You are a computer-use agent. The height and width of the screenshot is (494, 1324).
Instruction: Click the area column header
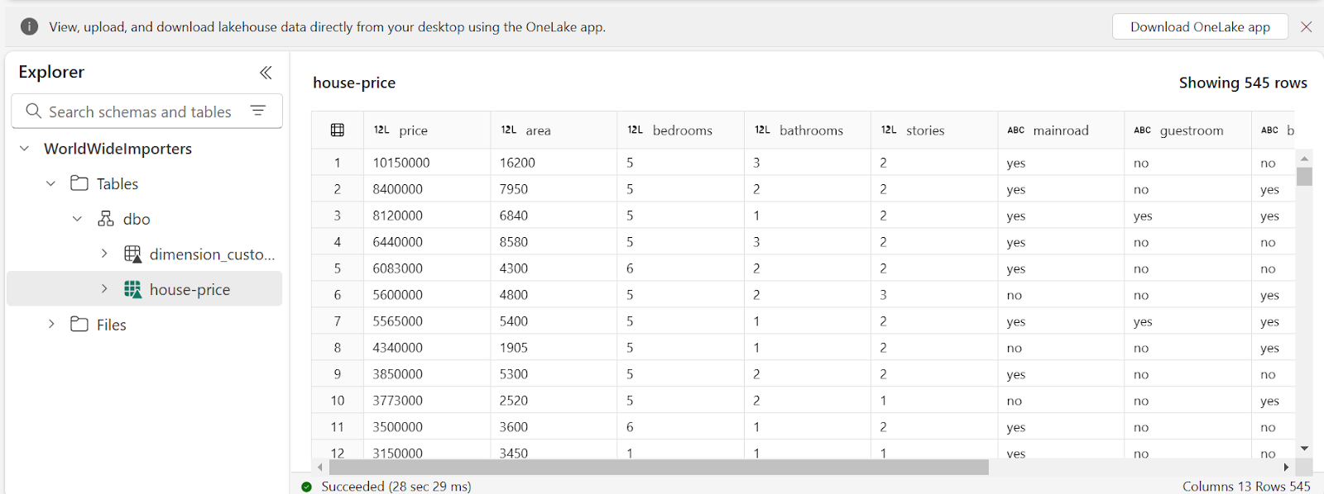coord(554,130)
